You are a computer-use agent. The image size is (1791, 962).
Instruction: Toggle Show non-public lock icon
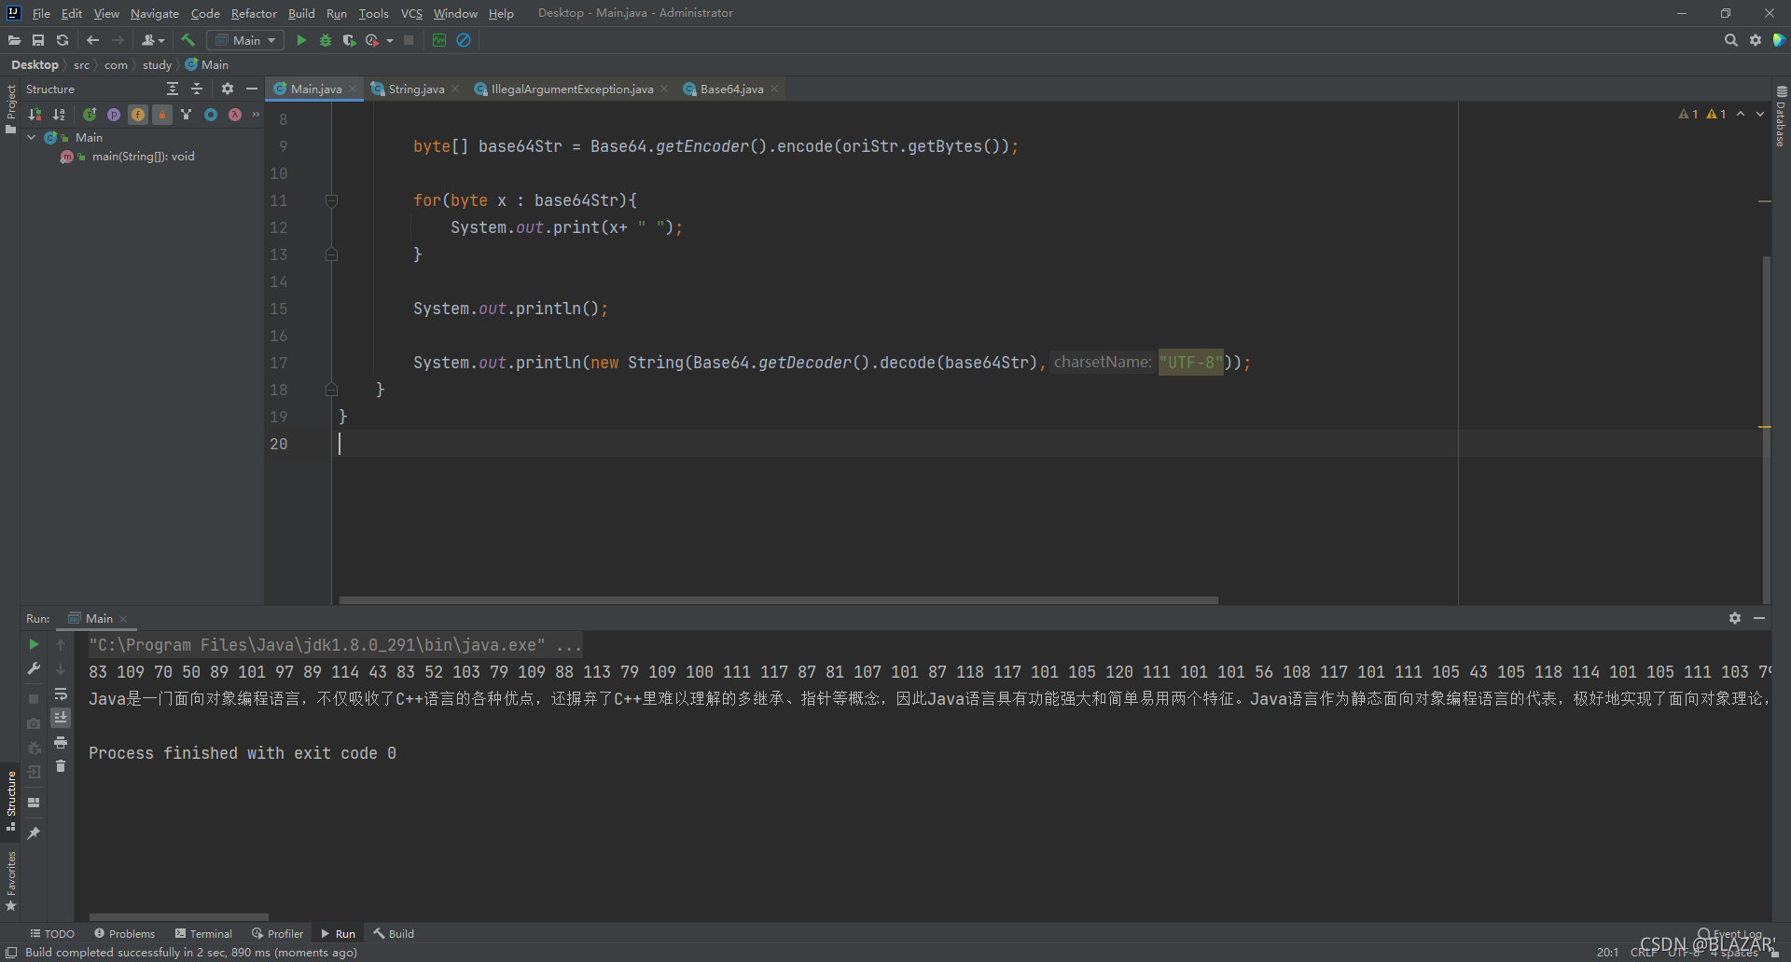point(162,115)
